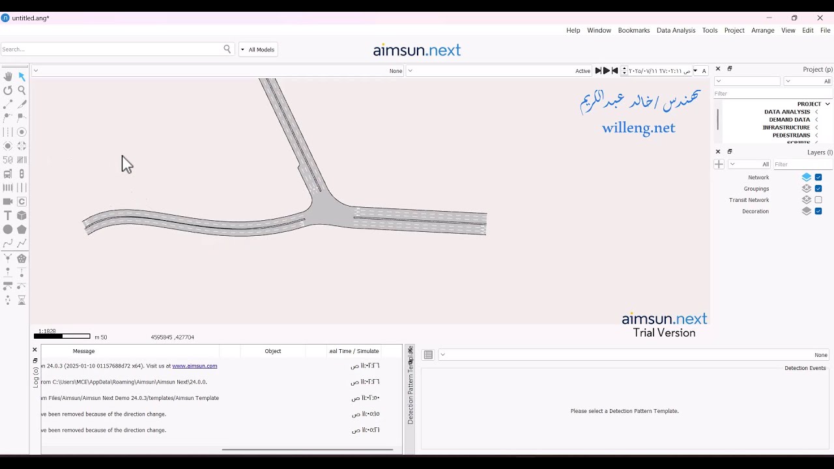Viewport: 834px width, 469px height.
Task: Pick the 50 speed limit tool
Action: tap(8, 160)
